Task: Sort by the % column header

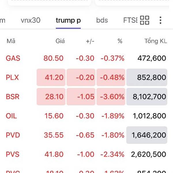Action: click(120, 41)
